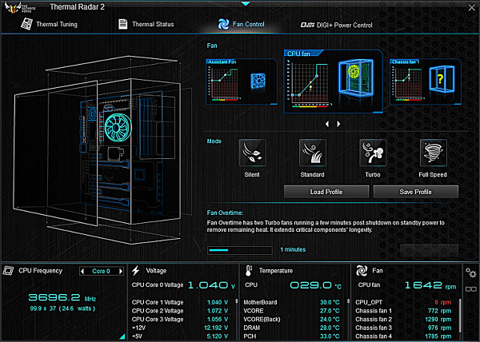Viewport: 480px width, 342px height.
Task: Choose the Chassis fan 1 card
Action: 426,82
